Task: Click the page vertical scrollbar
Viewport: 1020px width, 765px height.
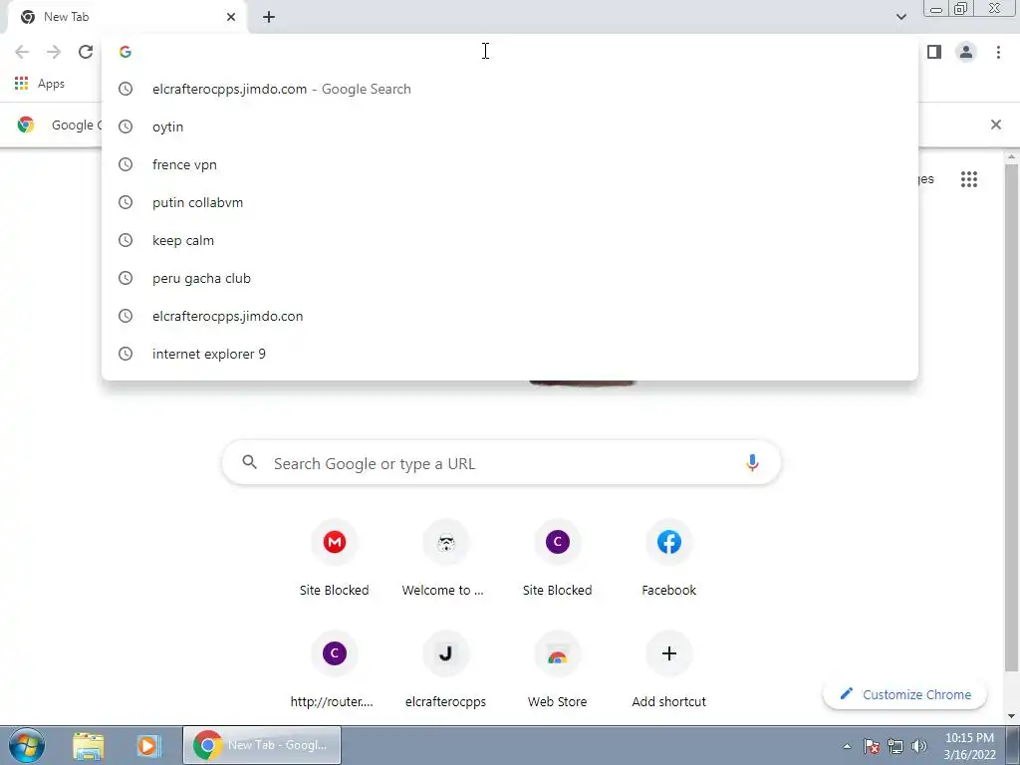Action: [x=1012, y=416]
